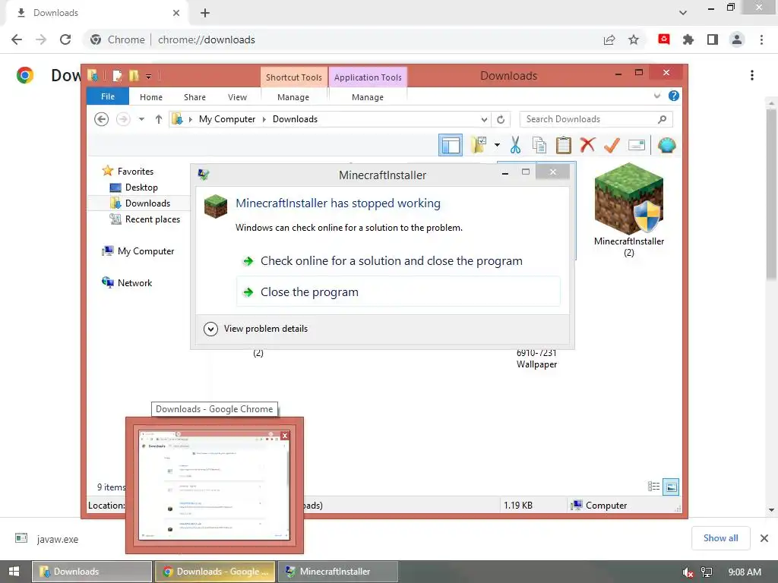The width and height of the screenshot is (778, 583).
Task: Click the Search Downloads field
Action: 596,119
